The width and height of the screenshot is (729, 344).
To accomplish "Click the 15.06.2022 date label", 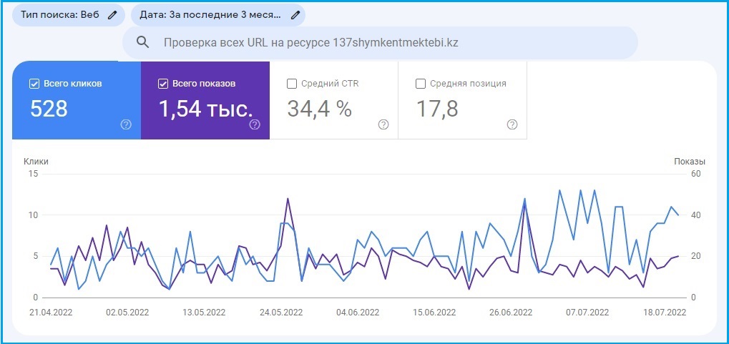I will [434, 313].
